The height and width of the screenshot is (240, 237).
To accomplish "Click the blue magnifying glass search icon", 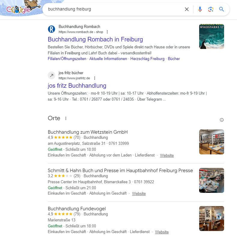I will pos(221,9).
